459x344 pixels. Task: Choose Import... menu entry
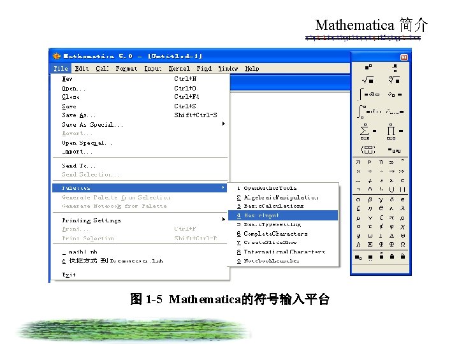140,152
